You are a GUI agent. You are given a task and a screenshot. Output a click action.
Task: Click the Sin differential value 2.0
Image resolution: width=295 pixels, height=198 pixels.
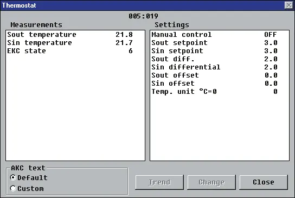(271, 67)
